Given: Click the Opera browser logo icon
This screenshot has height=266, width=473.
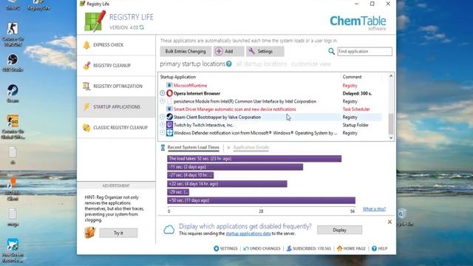Looking at the screenshot, I should click(x=169, y=93).
